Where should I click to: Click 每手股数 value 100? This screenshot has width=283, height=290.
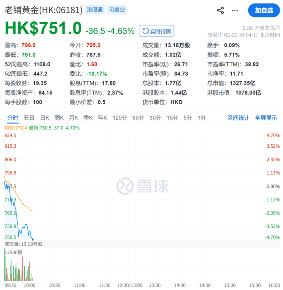(37, 102)
